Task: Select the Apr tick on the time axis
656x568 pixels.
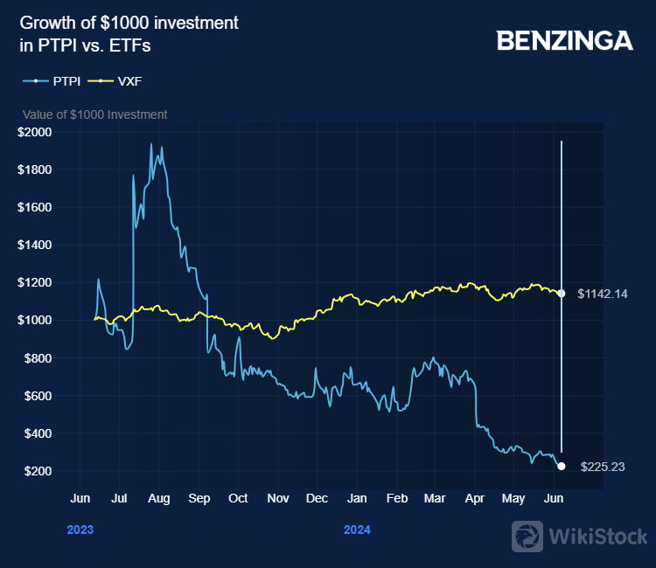Action: click(x=476, y=499)
